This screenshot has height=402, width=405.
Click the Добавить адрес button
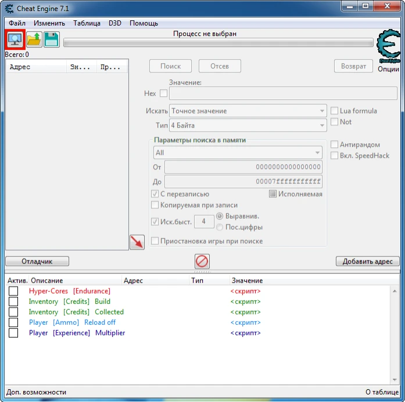click(x=368, y=261)
